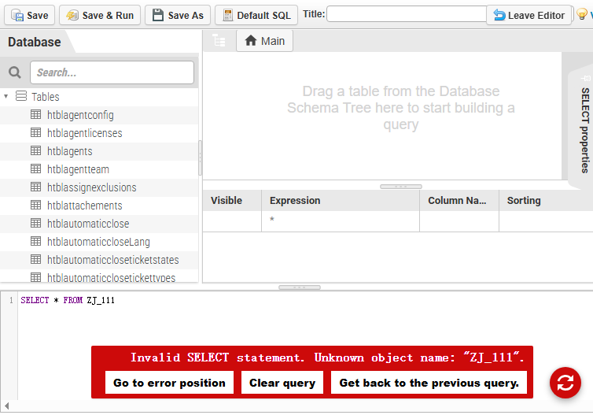Click Get back to the previous query
Image resolution: width=593 pixels, height=415 pixels.
pos(429,383)
